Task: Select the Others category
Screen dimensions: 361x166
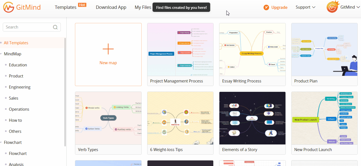Action: [x=15, y=131]
